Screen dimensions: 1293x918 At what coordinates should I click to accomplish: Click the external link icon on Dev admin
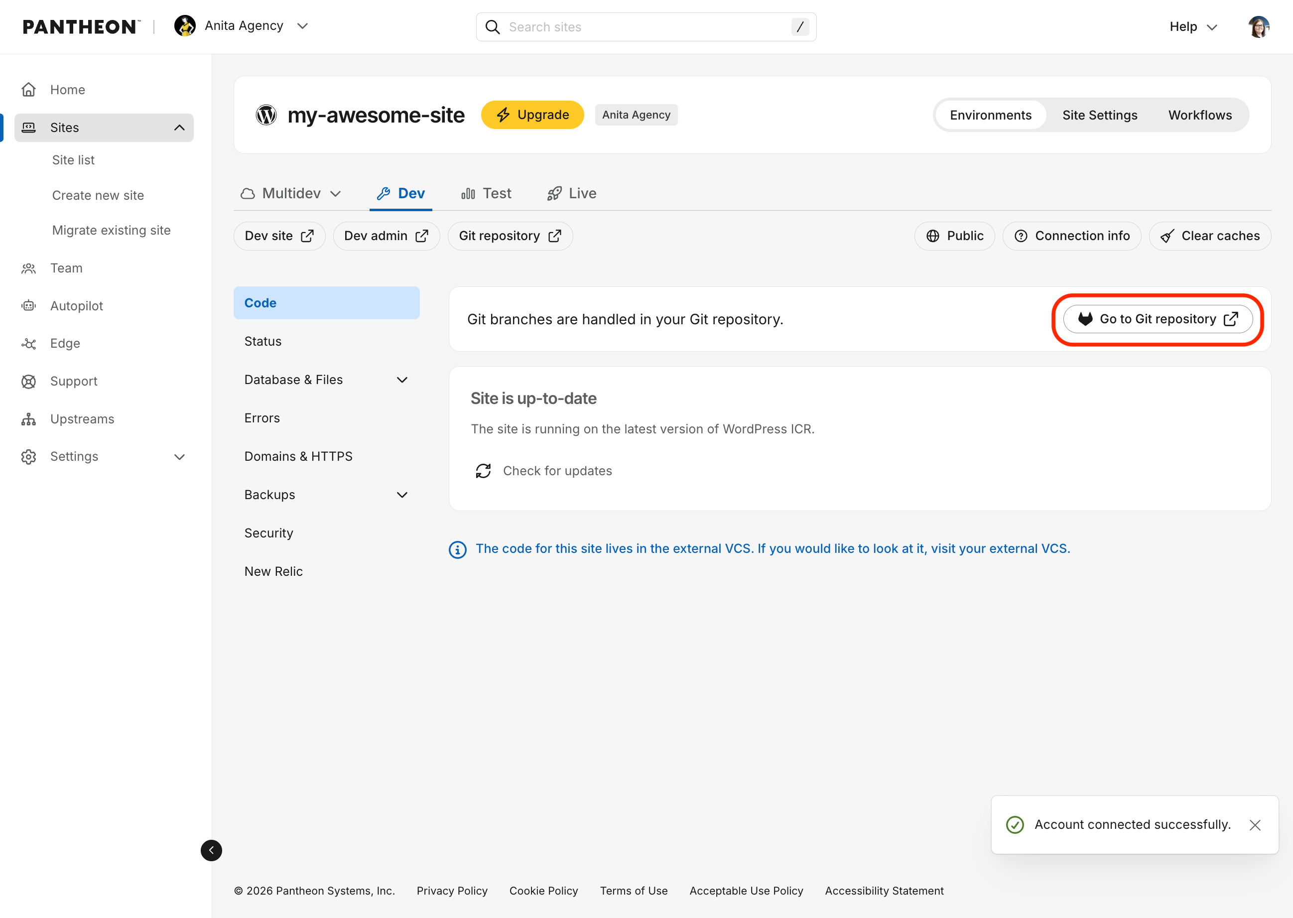point(422,236)
